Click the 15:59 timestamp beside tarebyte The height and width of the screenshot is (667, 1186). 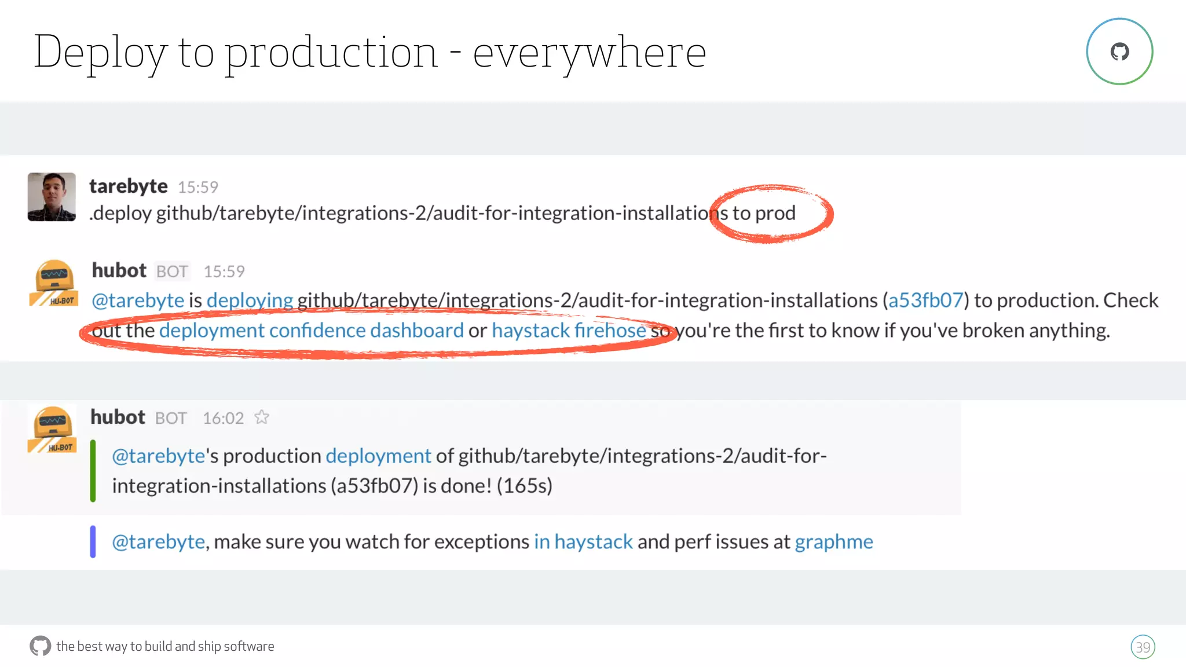[197, 187]
